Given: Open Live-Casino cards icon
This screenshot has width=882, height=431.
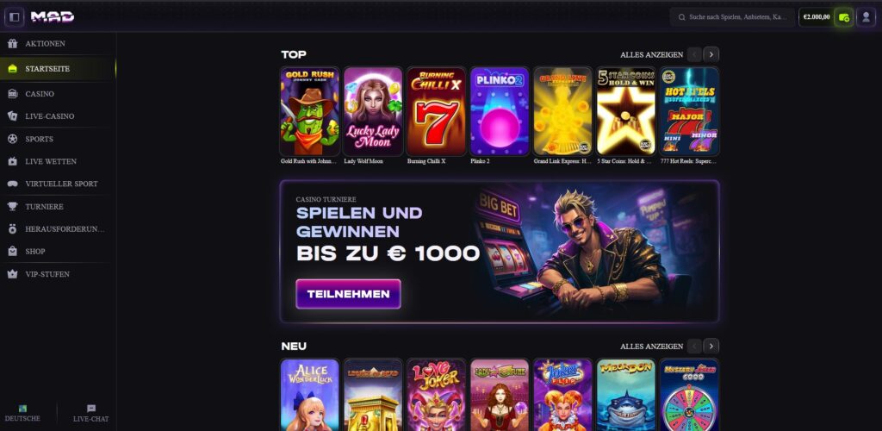Looking at the screenshot, I should [12, 116].
